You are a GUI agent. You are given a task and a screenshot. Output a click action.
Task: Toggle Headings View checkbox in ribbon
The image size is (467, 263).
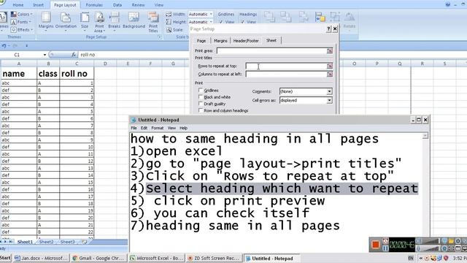[242, 22]
